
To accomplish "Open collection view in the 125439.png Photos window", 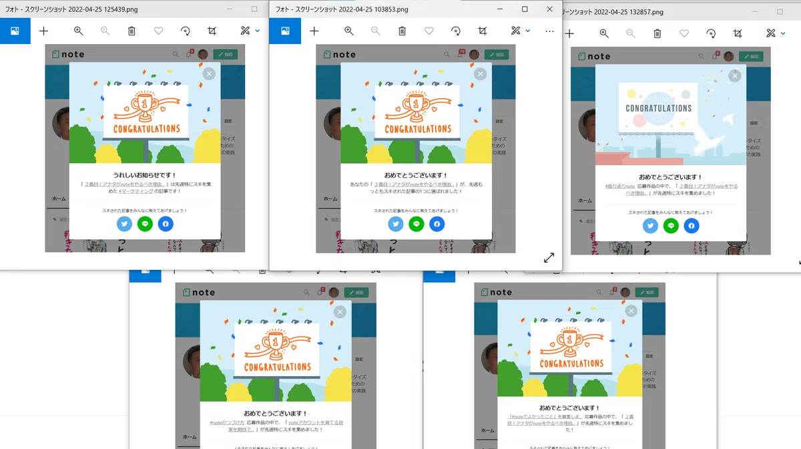I will pos(15,31).
